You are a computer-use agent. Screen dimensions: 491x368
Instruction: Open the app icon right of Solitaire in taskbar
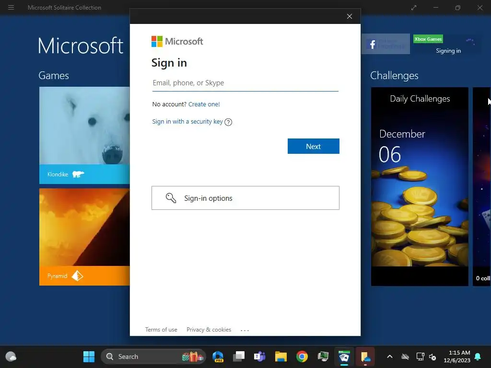pyautogui.click(x=365, y=356)
